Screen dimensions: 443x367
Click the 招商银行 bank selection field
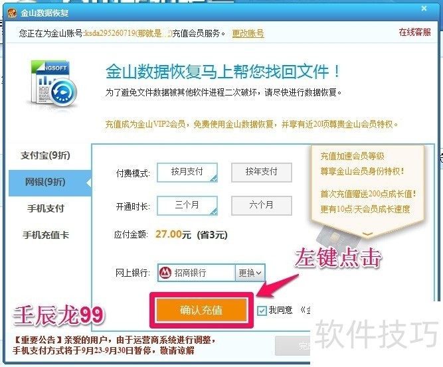[196, 273]
